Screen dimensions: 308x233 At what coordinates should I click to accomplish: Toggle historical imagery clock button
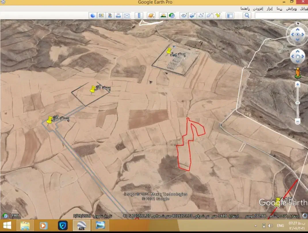pos(172,16)
